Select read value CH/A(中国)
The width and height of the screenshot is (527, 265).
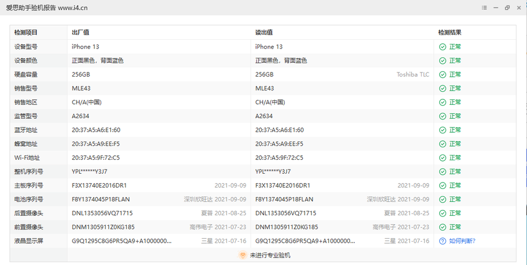point(270,102)
